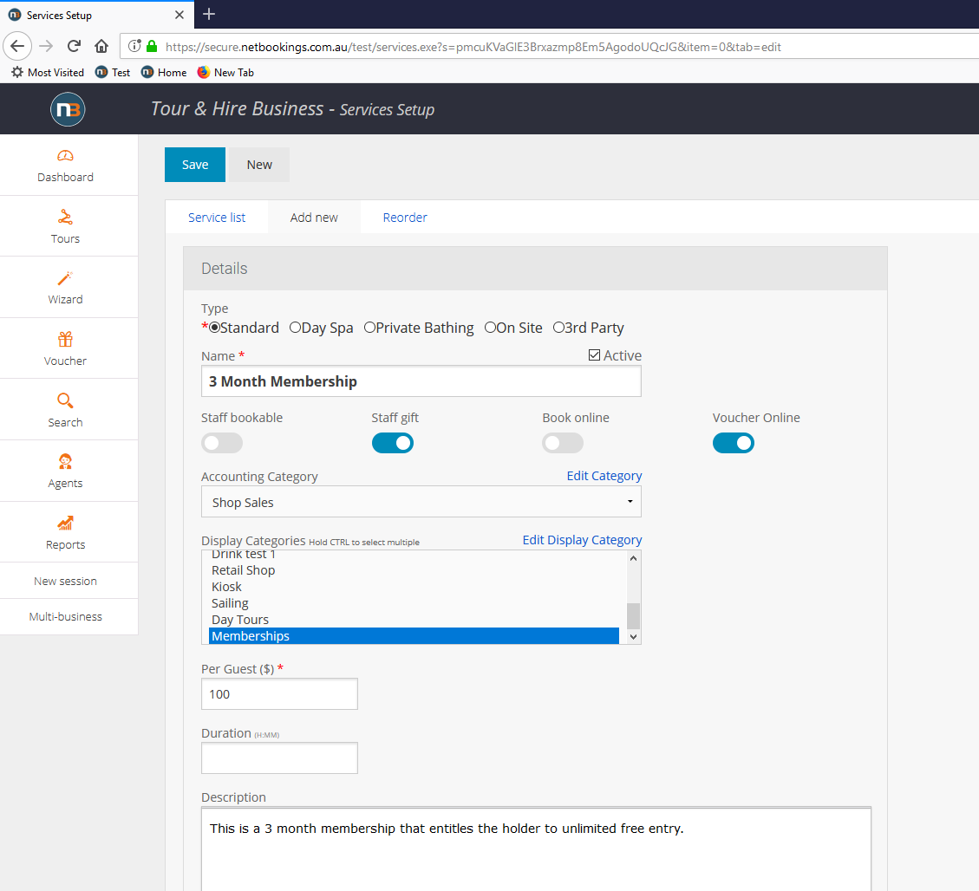979x891 pixels.
Task: Select the Day Spa type option
Action: click(295, 328)
